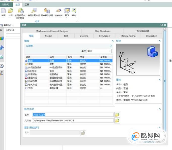Click the settings gear icon above left sidebar
Viewport: 172px width, 150px height.
coord(1,30)
